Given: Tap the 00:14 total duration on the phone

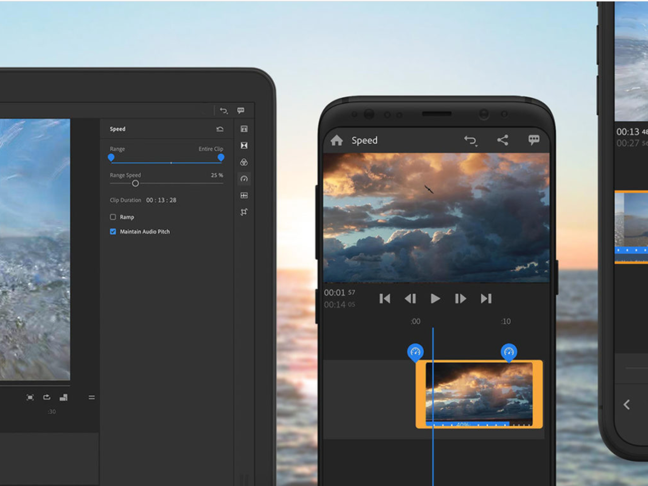Looking at the screenshot, I should 339,305.
